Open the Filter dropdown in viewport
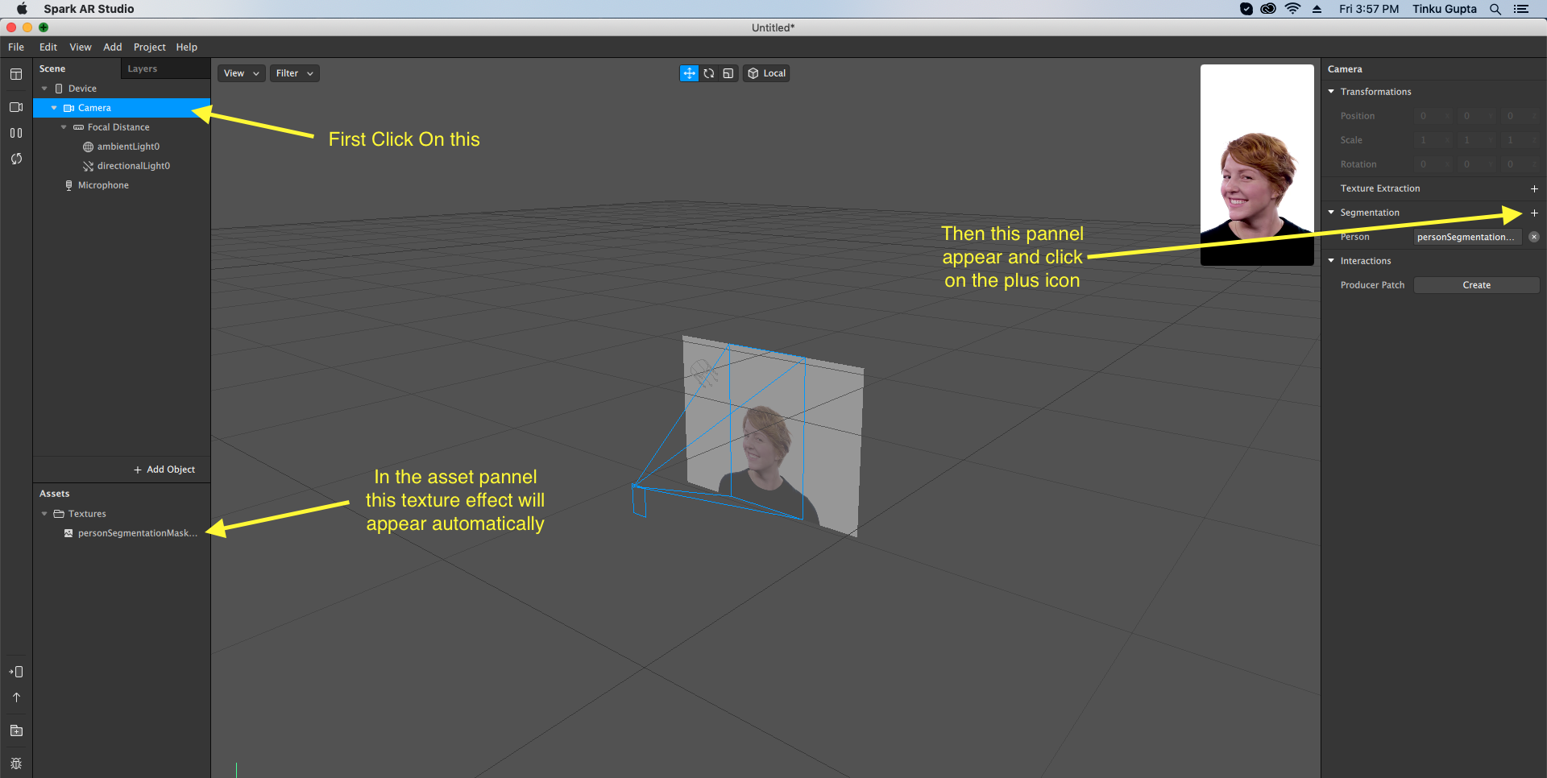 click(x=294, y=73)
